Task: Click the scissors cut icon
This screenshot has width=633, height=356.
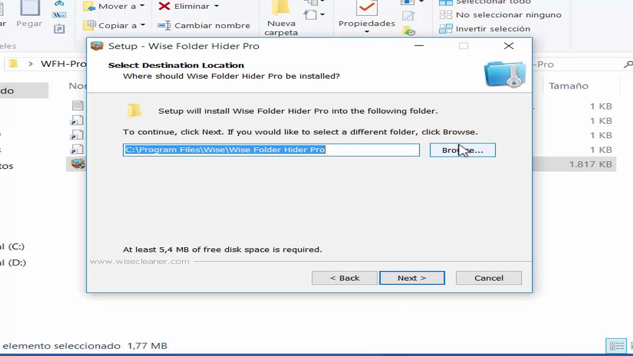Action: tap(59, 3)
